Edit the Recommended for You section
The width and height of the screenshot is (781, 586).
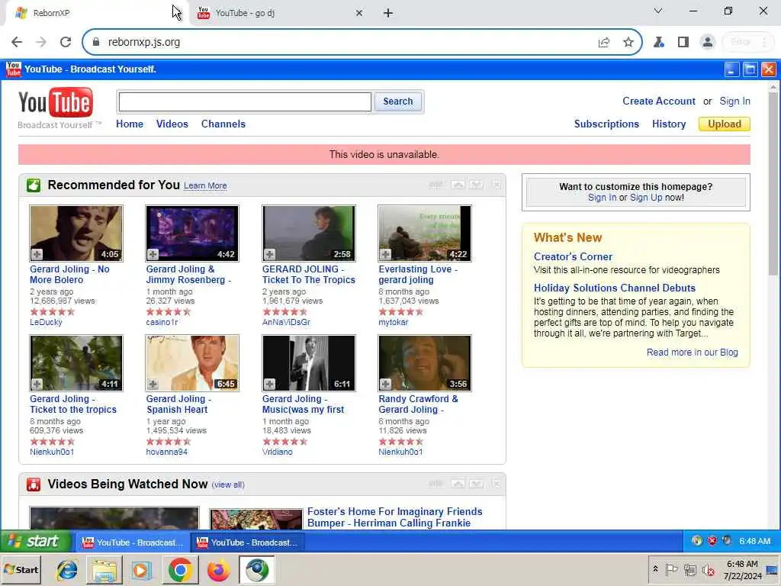pos(435,185)
